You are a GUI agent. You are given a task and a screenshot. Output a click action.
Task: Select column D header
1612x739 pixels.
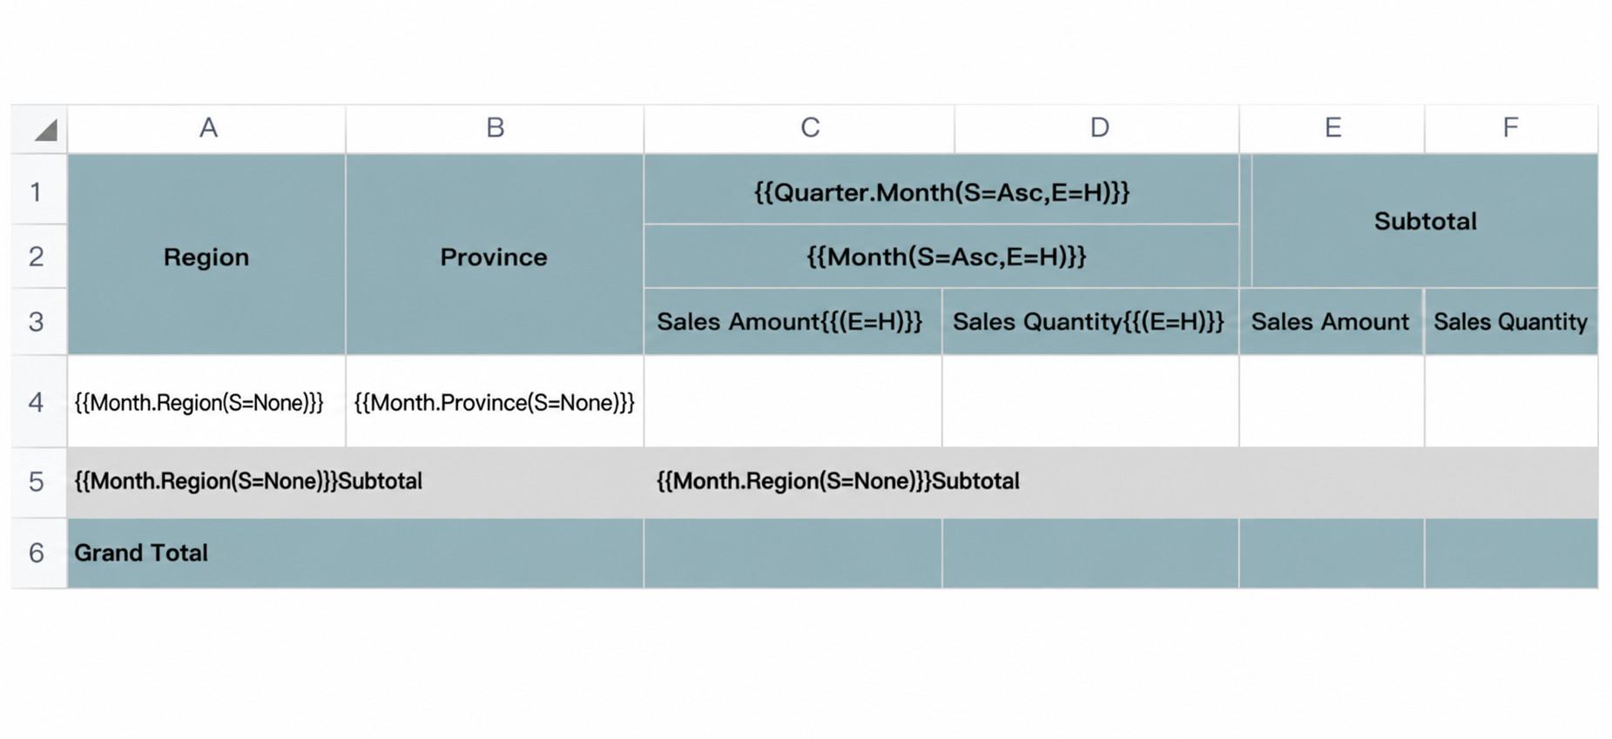pos(1099,129)
